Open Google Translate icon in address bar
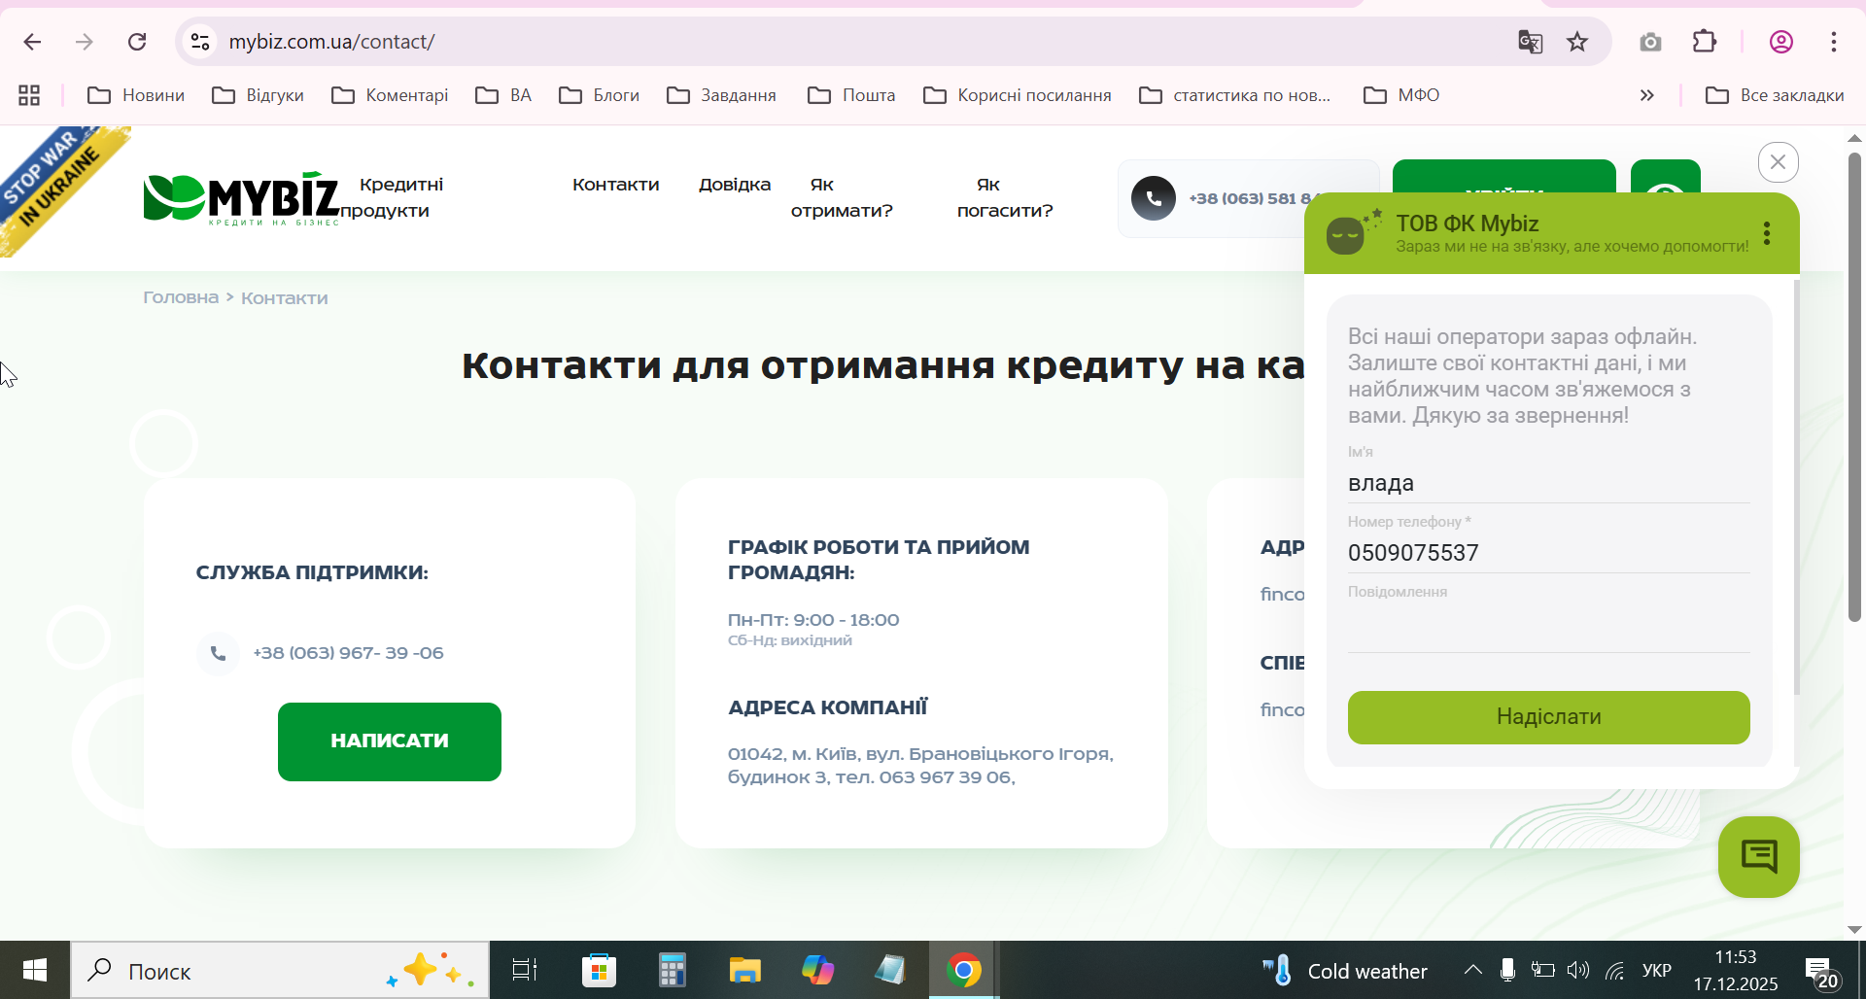The image size is (1866, 999). pyautogui.click(x=1530, y=42)
